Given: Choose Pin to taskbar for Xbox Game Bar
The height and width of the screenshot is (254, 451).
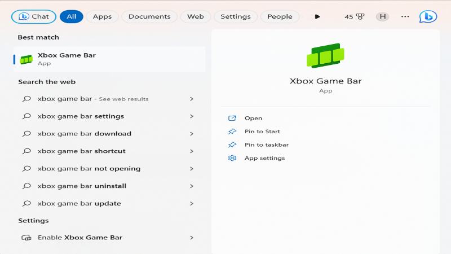Looking at the screenshot, I should 266,144.
